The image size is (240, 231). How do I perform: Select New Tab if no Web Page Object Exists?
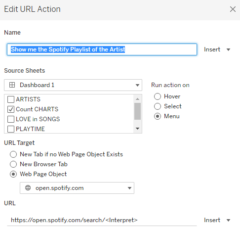[x=13, y=154]
